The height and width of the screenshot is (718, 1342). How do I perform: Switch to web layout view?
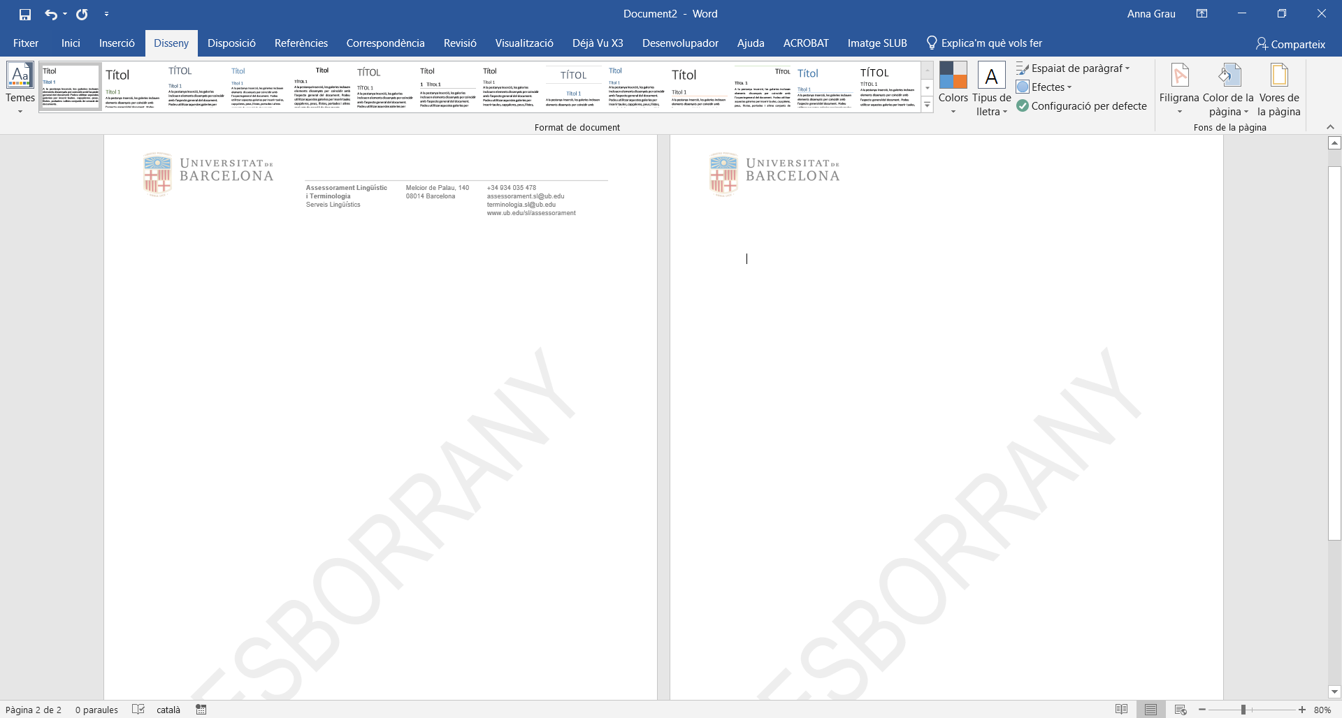pos(1181,710)
